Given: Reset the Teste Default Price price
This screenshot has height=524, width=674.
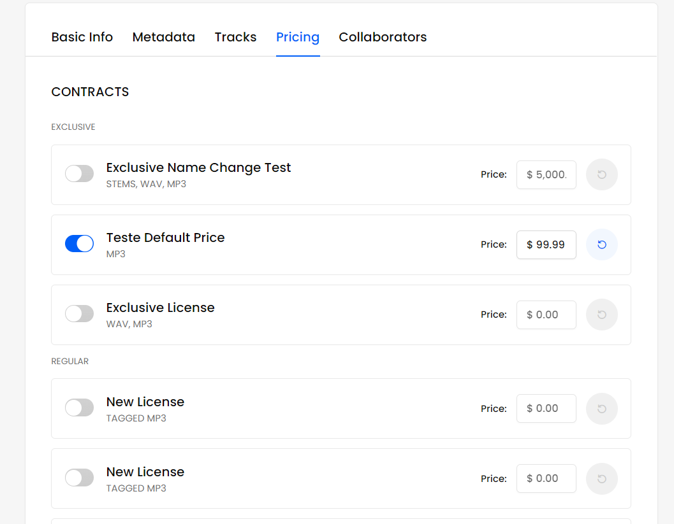Looking at the screenshot, I should 601,244.
